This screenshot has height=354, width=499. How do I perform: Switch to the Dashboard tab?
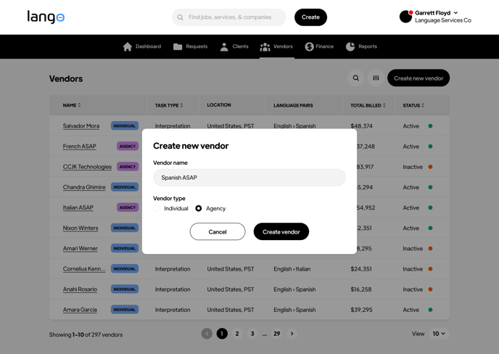coord(142,46)
